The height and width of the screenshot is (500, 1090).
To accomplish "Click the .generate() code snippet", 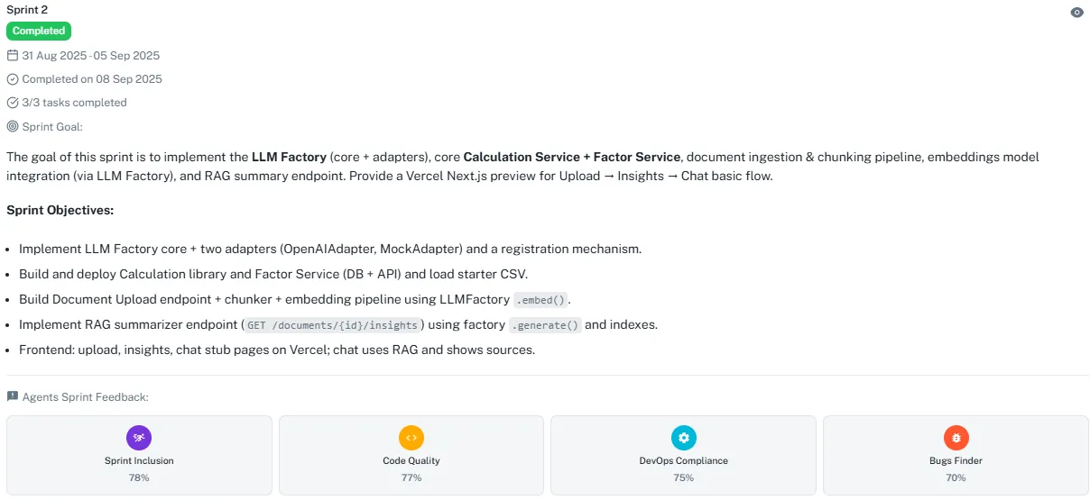I will click(545, 325).
